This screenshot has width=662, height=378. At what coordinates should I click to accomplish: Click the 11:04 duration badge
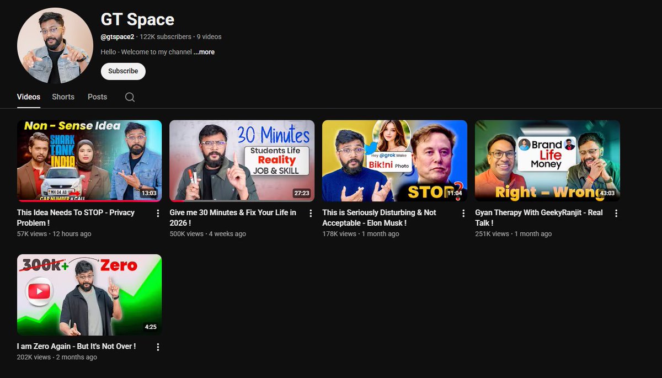455,194
